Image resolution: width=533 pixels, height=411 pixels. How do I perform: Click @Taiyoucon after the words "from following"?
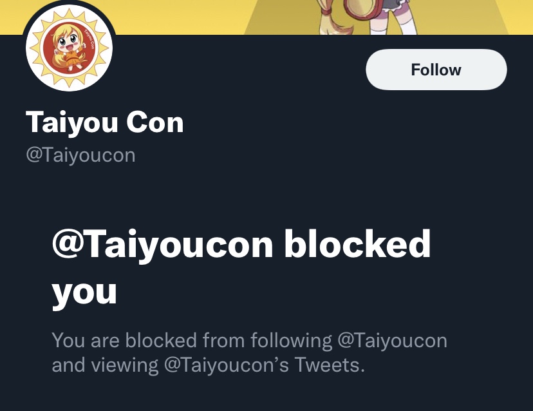click(392, 341)
